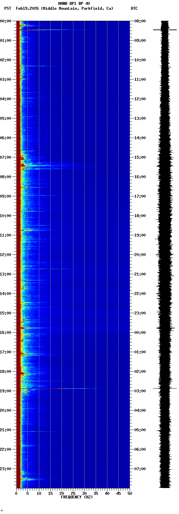Click the frequency axis value "15"
Image resolution: width=179 pixels, height=514 pixels.
pyautogui.click(x=50, y=494)
